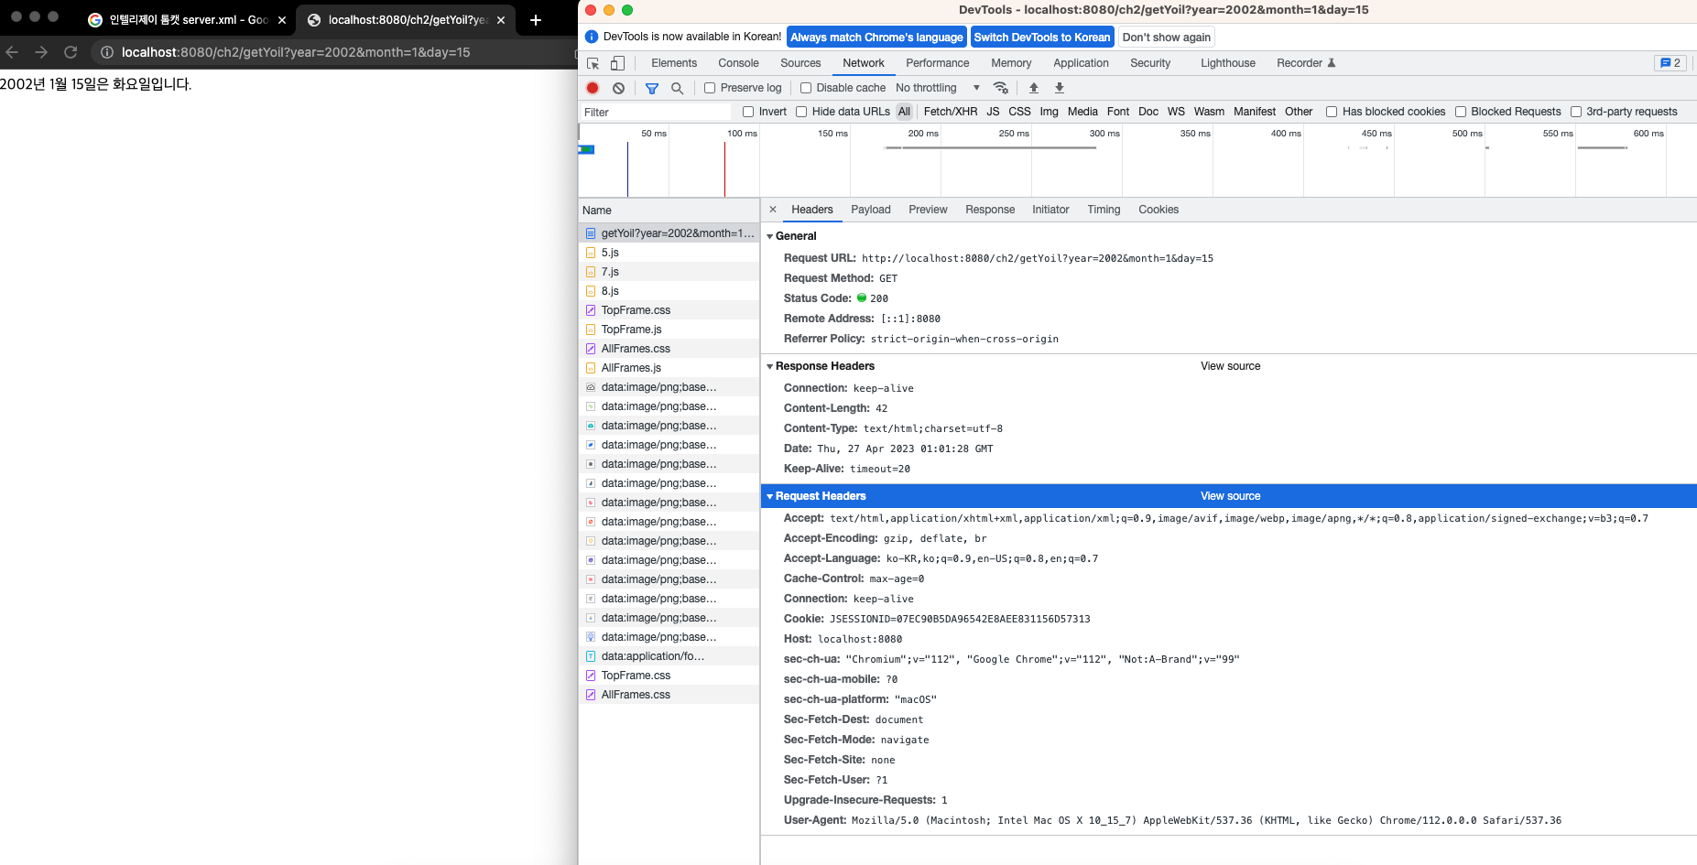The width and height of the screenshot is (1697, 865).
Task: Reload the Chrome page
Action: tap(71, 52)
